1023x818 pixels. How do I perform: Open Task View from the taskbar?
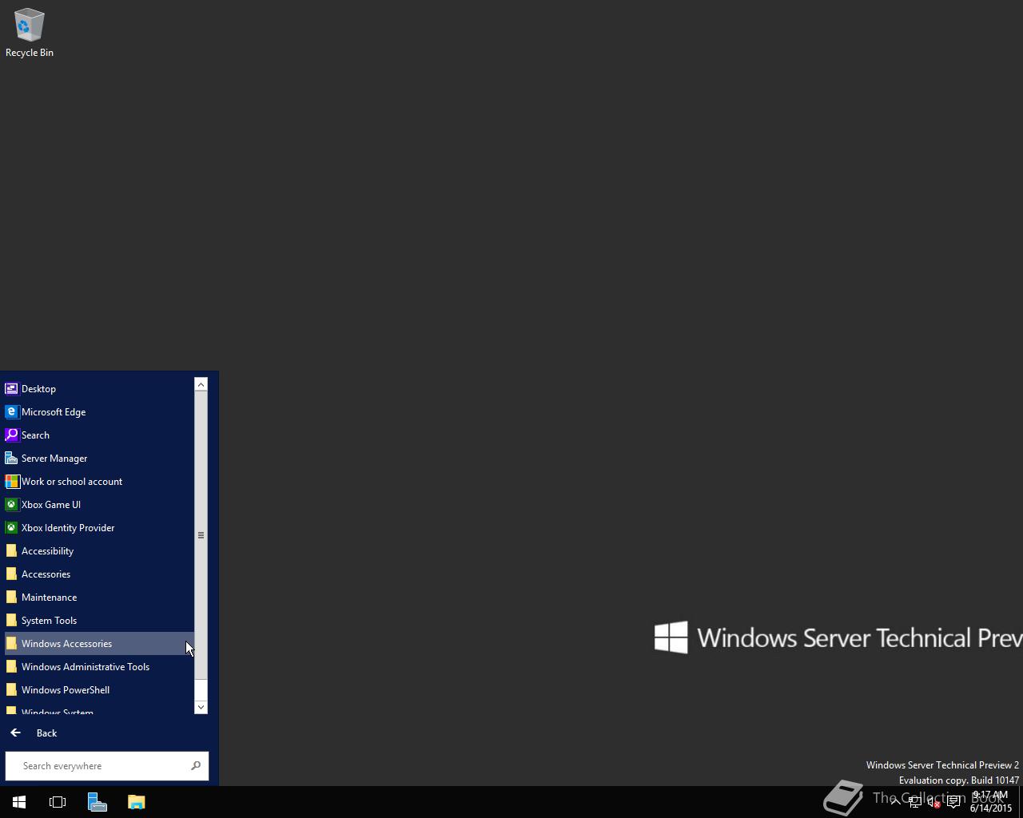(x=58, y=802)
